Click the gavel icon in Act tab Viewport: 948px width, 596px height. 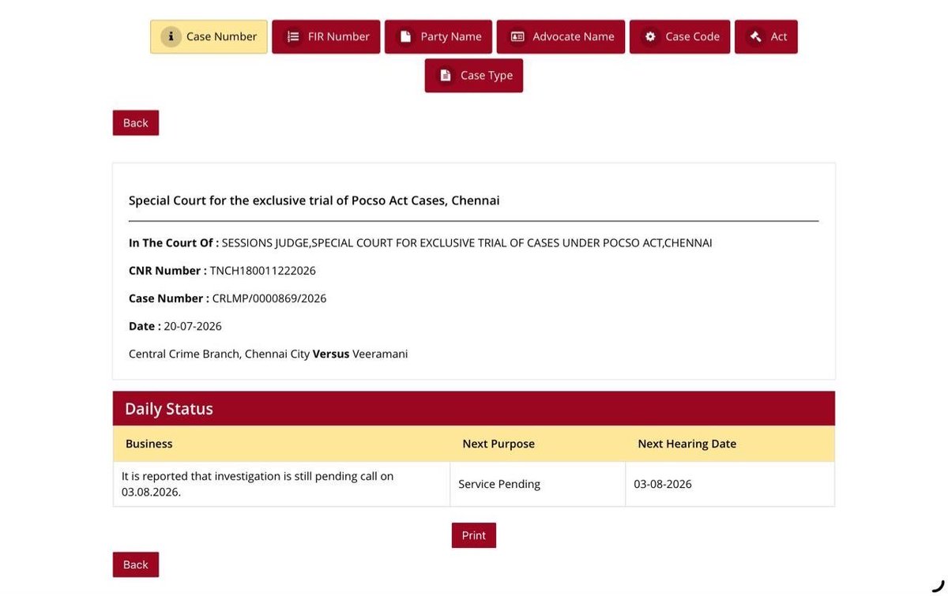(x=755, y=36)
